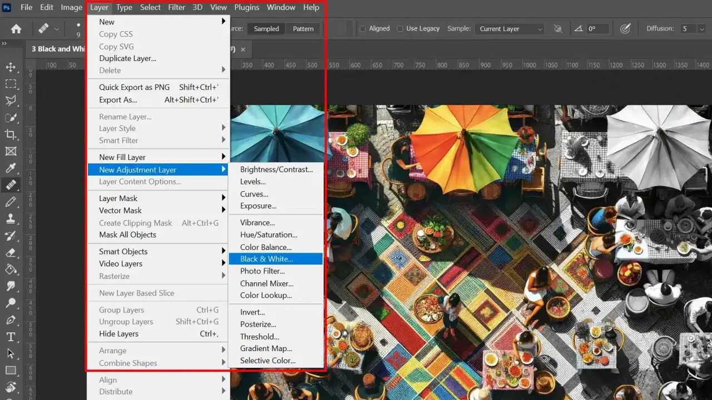Image resolution: width=712 pixels, height=400 pixels.
Task: Switch to the Black and White document tab
Action: click(56, 49)
